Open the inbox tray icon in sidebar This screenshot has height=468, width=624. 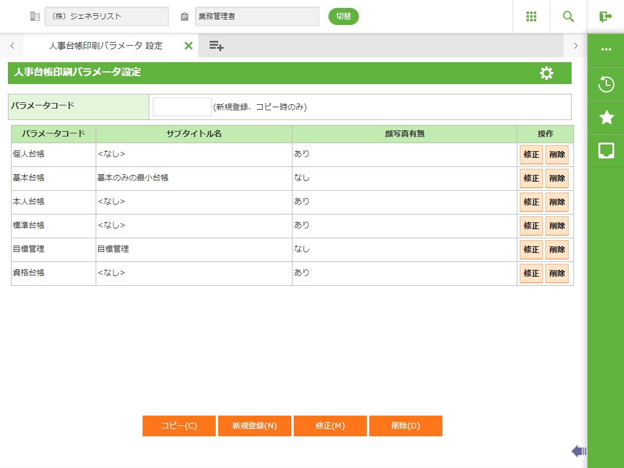coord(606,151)
